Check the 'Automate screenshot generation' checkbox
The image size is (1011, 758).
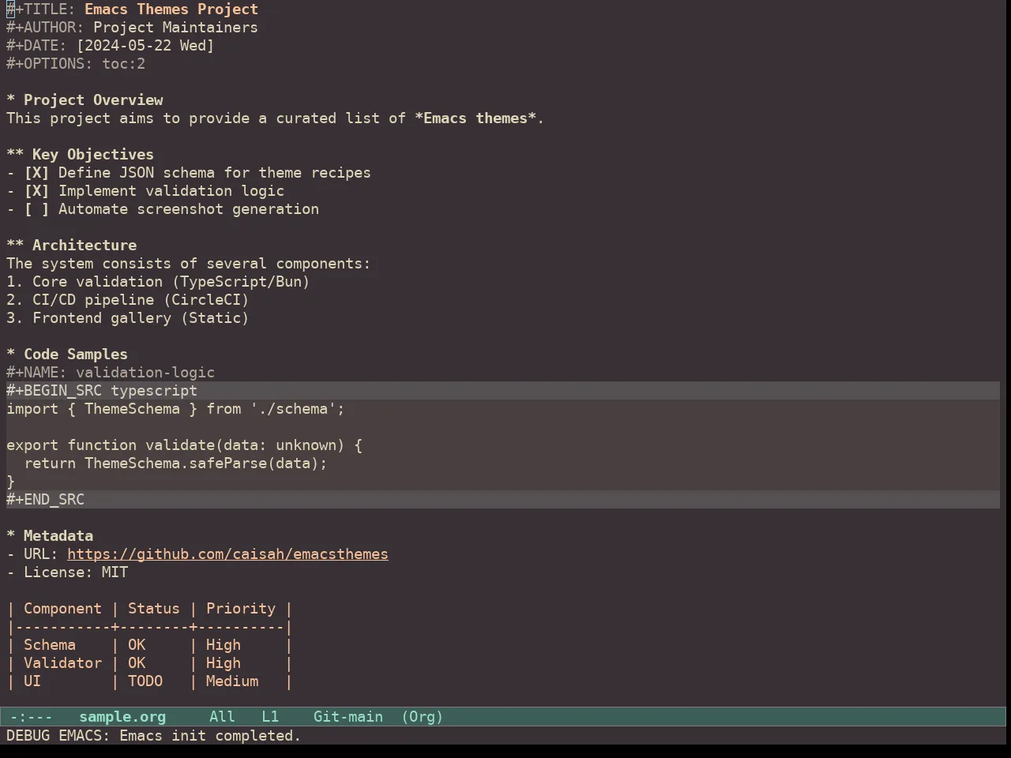click(36, 209)
